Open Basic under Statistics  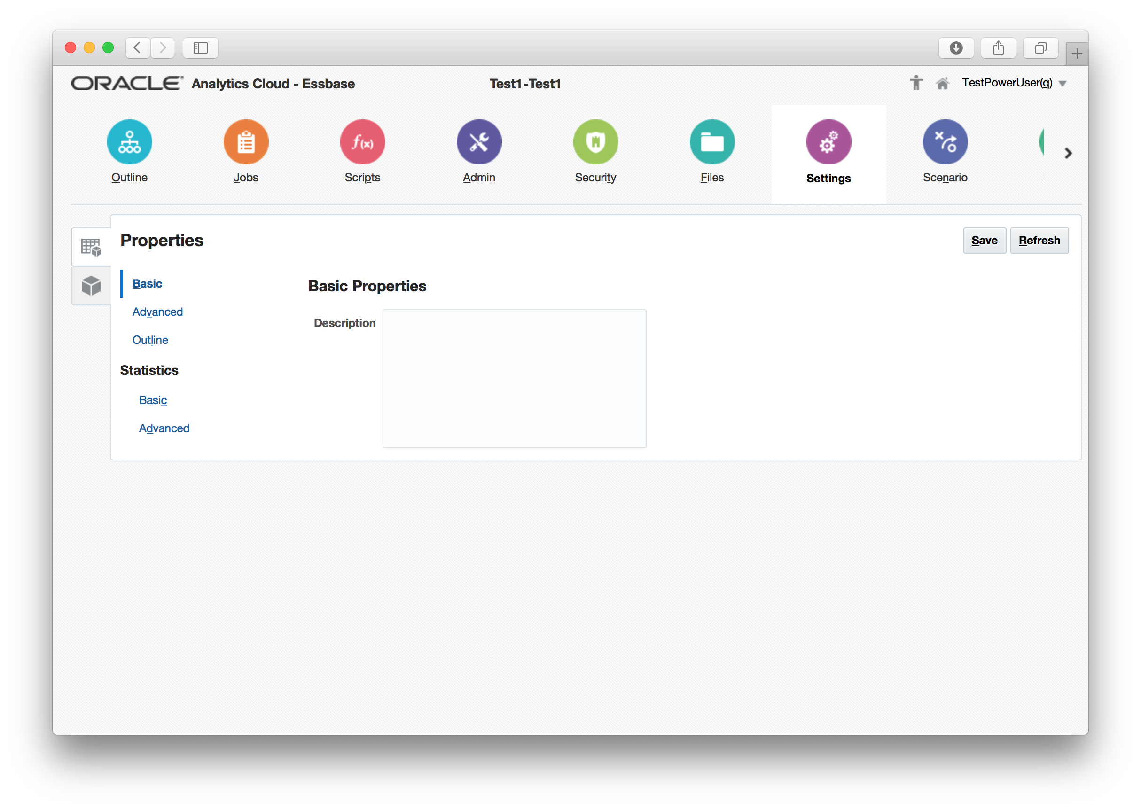point(153,399)
